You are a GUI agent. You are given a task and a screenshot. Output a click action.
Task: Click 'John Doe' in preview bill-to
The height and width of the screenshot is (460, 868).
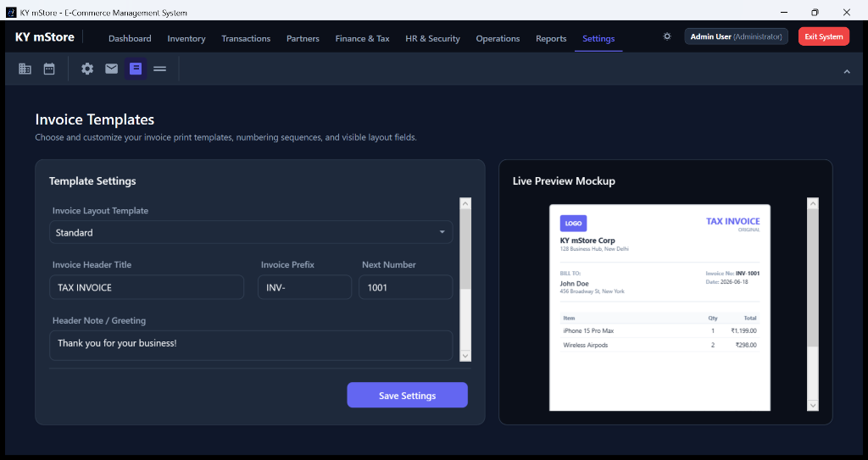574,284
